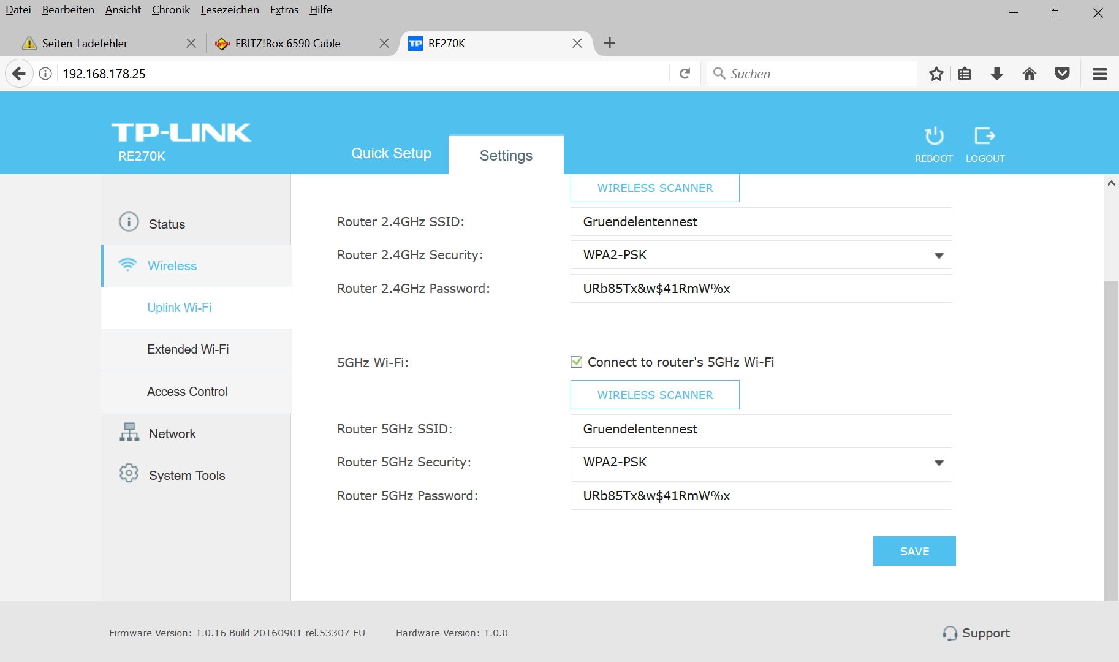Reload the page with the refresh icon
Image resolution: width=1119 pixels, height=662 pixels.
(685, 74)
